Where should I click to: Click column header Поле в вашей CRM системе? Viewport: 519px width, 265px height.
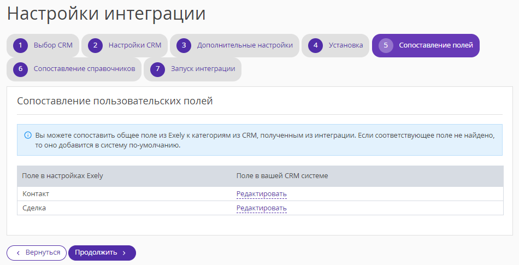click(282, 176)
